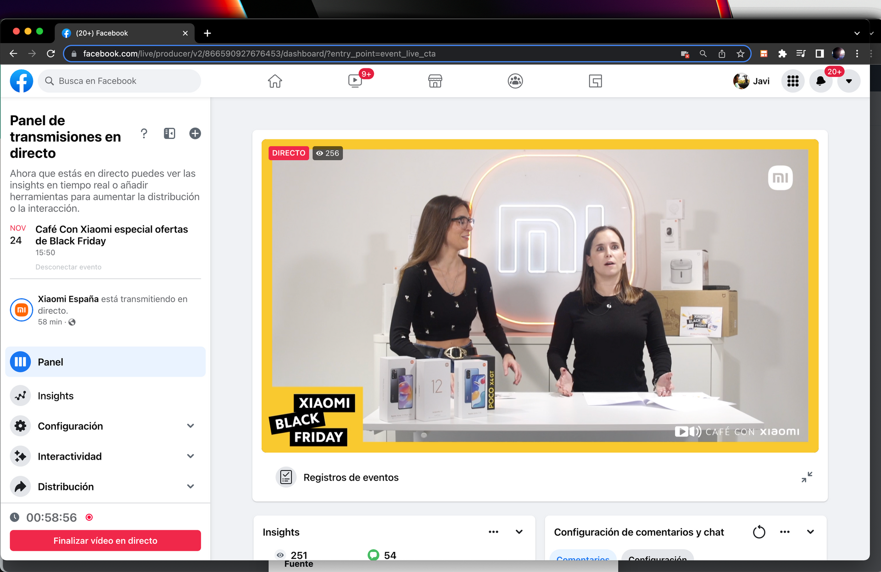Open the Marketplace icon in navbar
The width and height of the screenshot is (881, 572).
click(x=435, y=81)
